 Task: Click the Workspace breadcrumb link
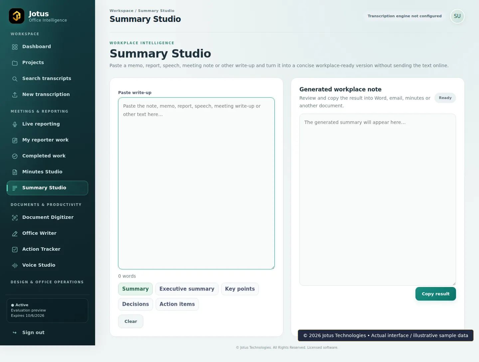(x=121, y=11)
